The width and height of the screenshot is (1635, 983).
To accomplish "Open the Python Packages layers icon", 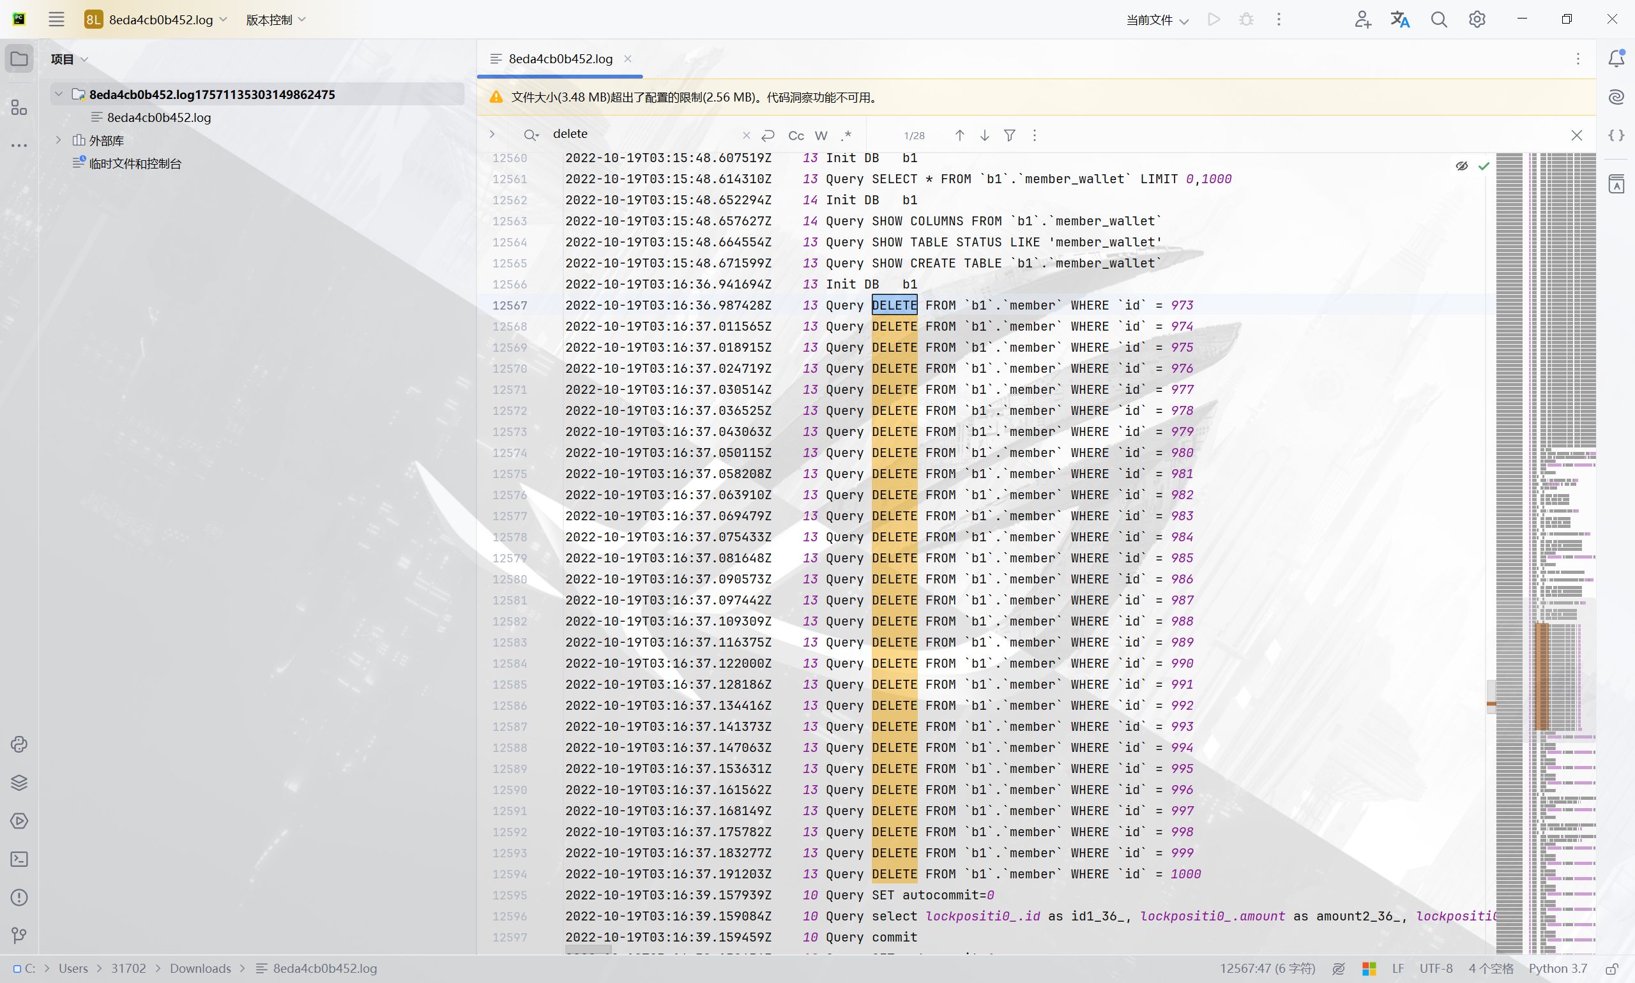I will [19, 783].
